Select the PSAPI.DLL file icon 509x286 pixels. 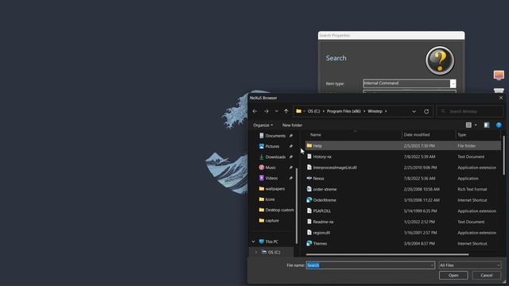[309, 211]
